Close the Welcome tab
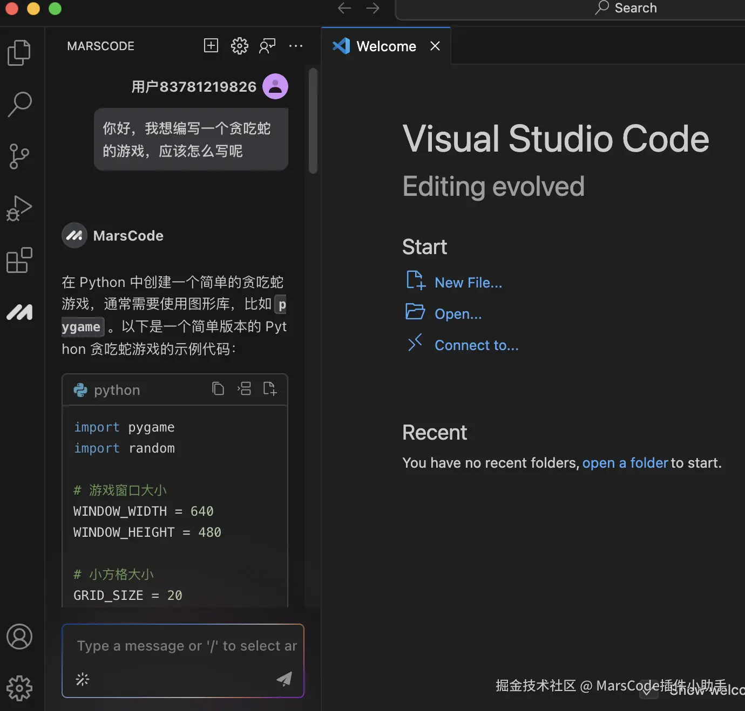This screenshot has height=711, width=745. [435, 46]
